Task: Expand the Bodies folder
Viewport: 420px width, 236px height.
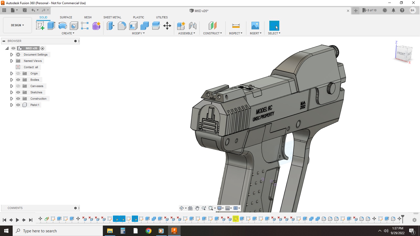Action: 12,80
